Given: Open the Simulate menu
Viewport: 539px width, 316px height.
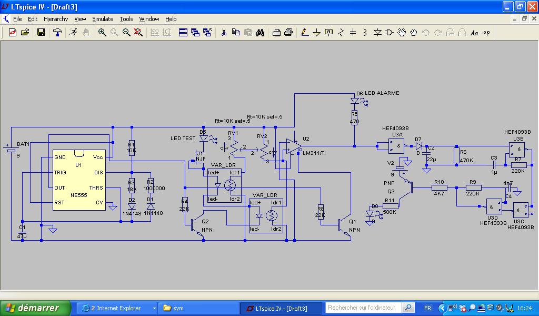Looking at the screenshot, I should [103, 19].
